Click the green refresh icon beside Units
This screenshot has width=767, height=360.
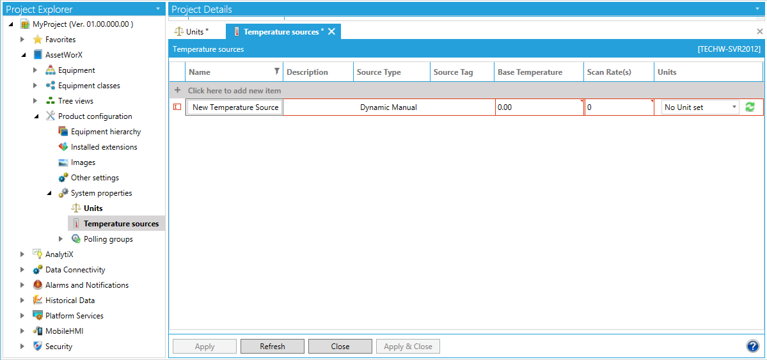(x=750, y=107)
